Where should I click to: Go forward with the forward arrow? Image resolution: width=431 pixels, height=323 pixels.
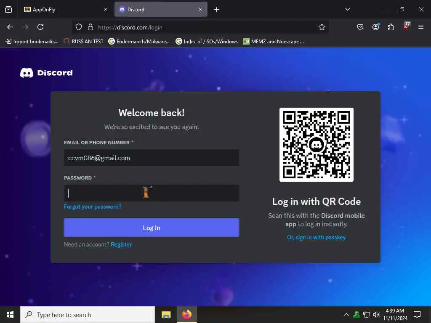coord(25,27)
